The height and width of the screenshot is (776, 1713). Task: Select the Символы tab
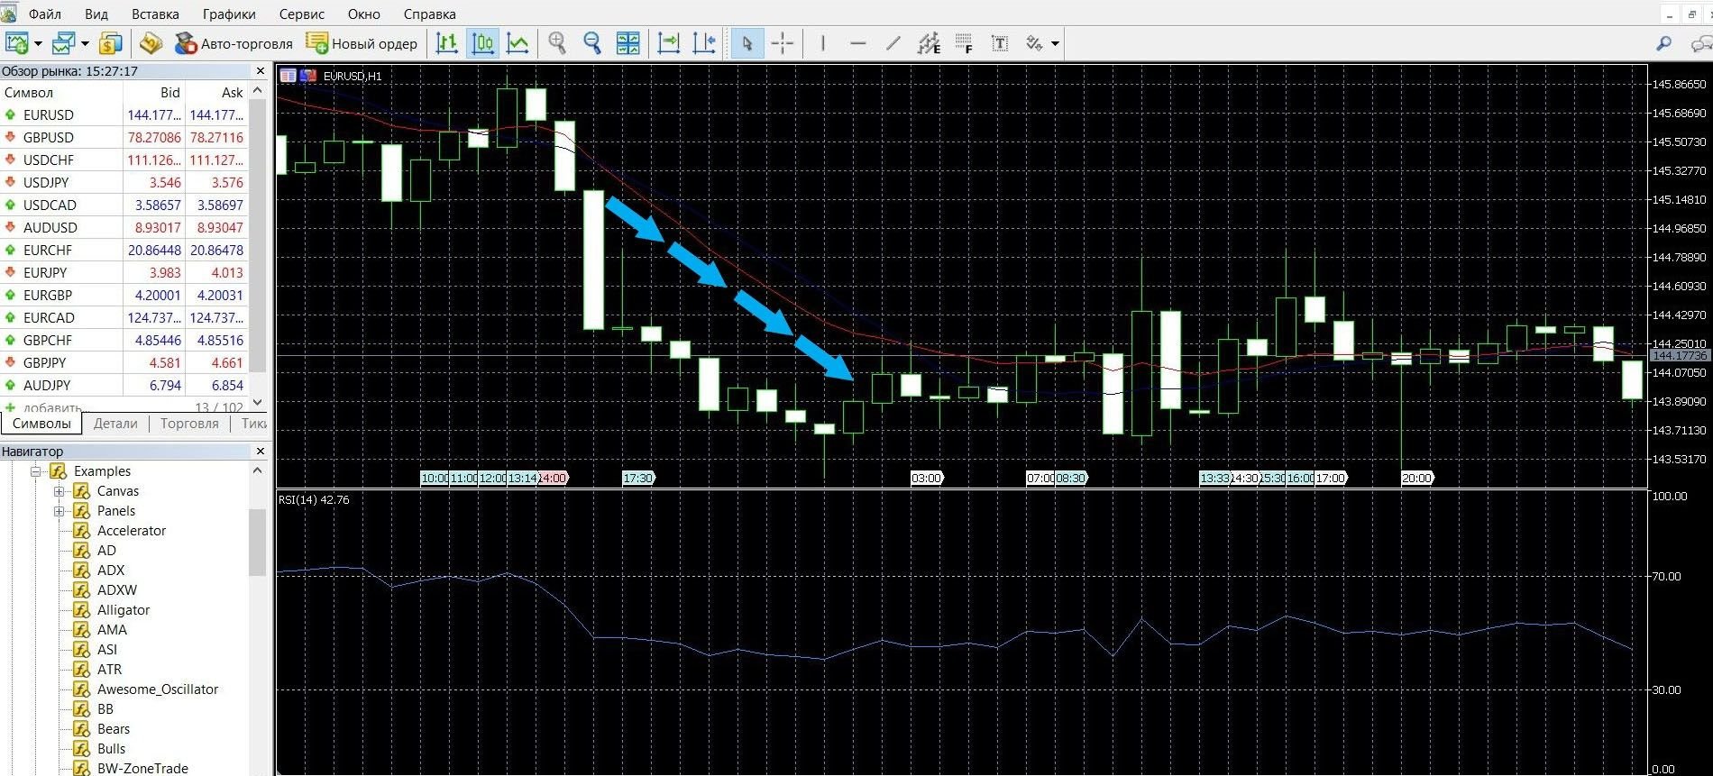(x=41, y=424)
